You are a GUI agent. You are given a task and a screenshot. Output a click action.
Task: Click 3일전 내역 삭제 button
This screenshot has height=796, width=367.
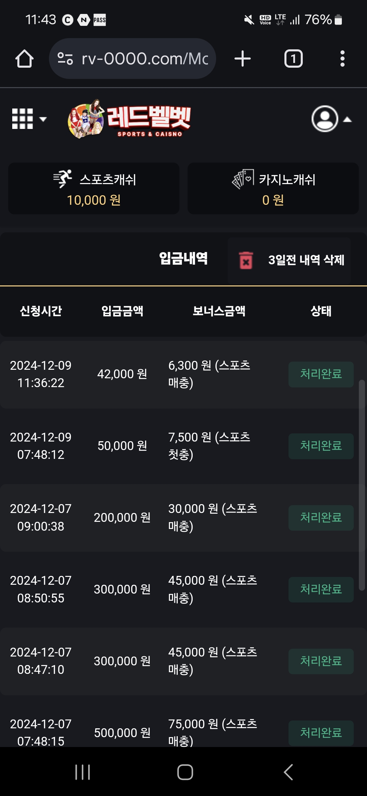(x=306, y=260)
